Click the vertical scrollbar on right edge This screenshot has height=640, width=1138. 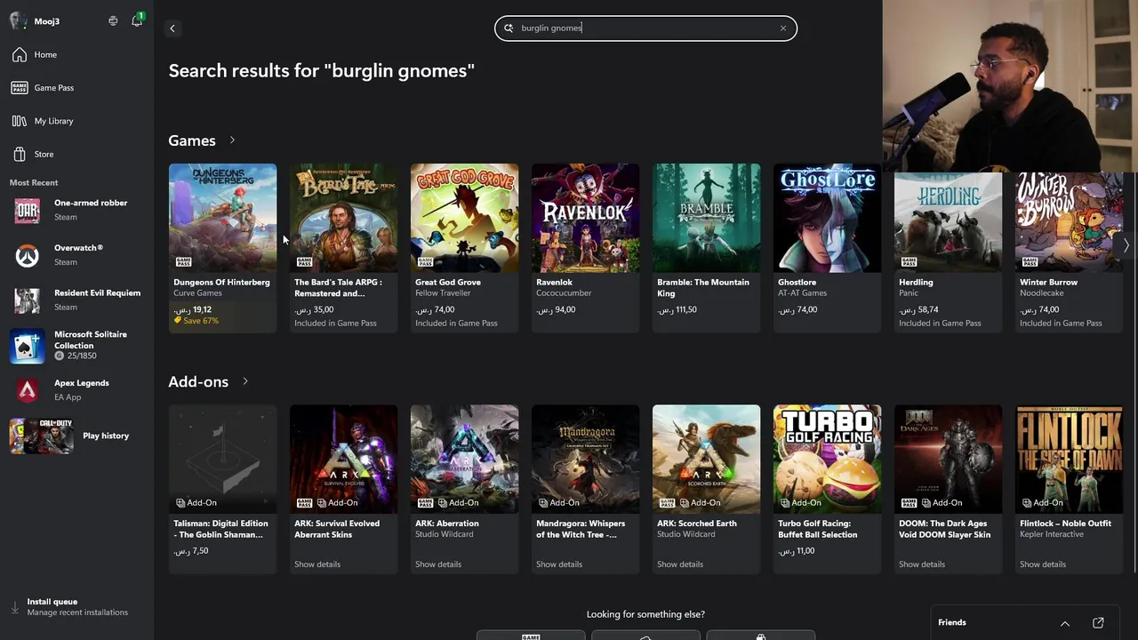(1134, 373)
